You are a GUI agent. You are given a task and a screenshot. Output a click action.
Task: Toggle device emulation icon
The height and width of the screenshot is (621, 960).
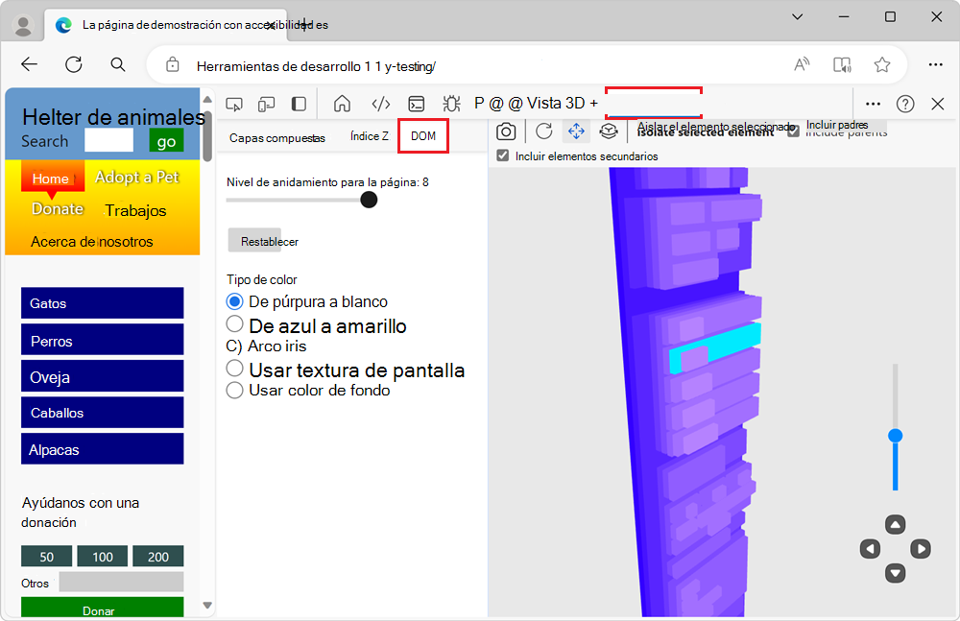[266, 104]
